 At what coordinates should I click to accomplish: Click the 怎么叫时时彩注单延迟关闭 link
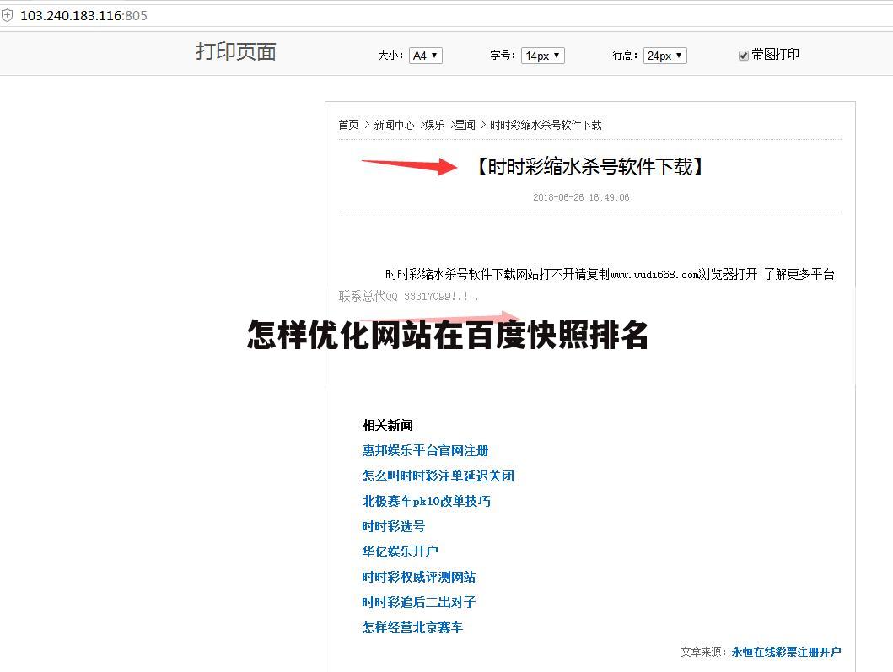pyautogui.click(x=438, y=476)
